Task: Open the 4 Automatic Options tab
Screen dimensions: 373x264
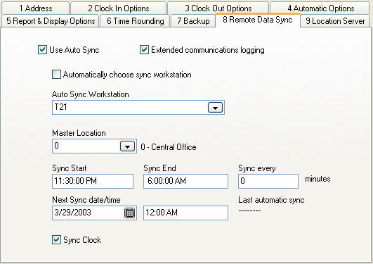Action: (x=320, y=8)
